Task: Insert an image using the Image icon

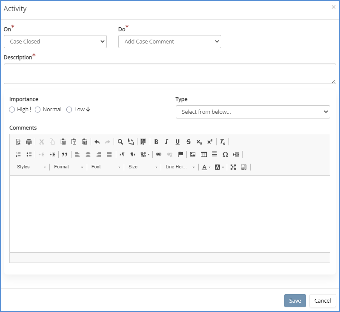Action: tap(193, 154)
